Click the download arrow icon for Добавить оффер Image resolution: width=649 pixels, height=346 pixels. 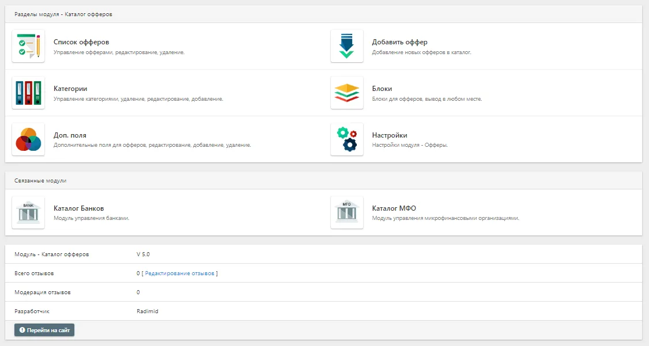(x=346, y=46)
